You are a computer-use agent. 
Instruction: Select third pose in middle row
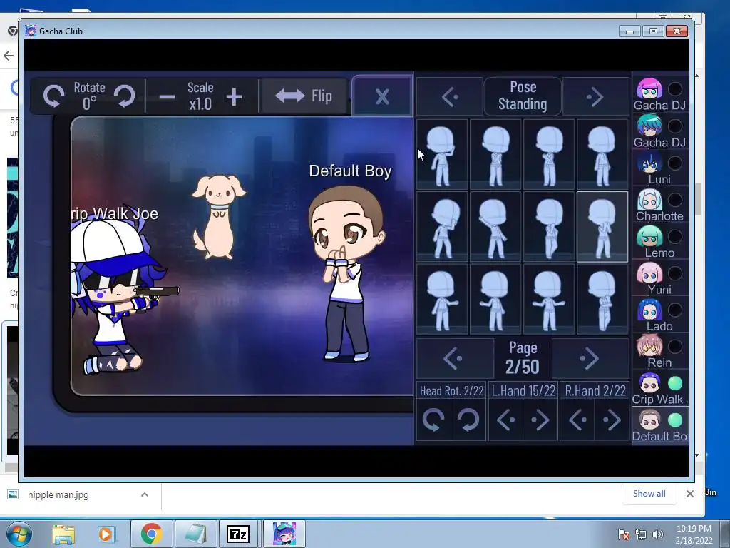pos(549,227)
